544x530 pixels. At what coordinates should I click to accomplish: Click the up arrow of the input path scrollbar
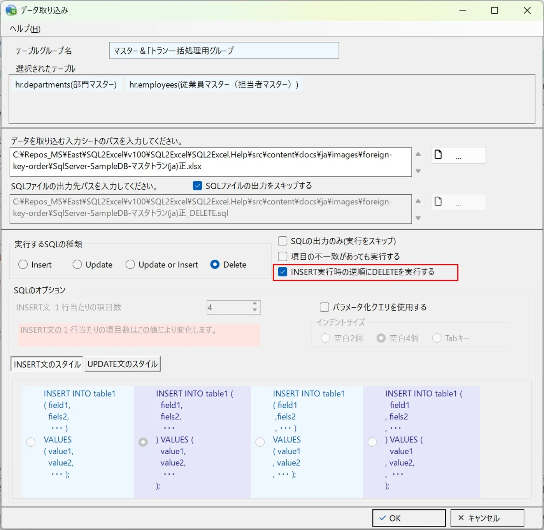[418, 154]
